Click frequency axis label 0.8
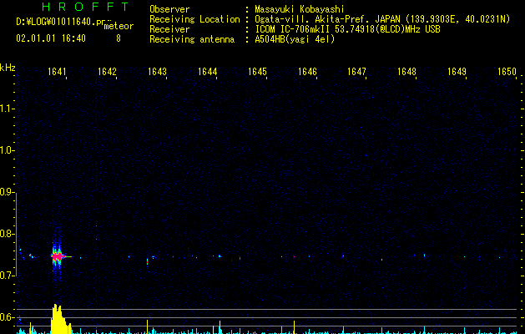This screenshot has width=525, height=334. click(x=8, y=234)
